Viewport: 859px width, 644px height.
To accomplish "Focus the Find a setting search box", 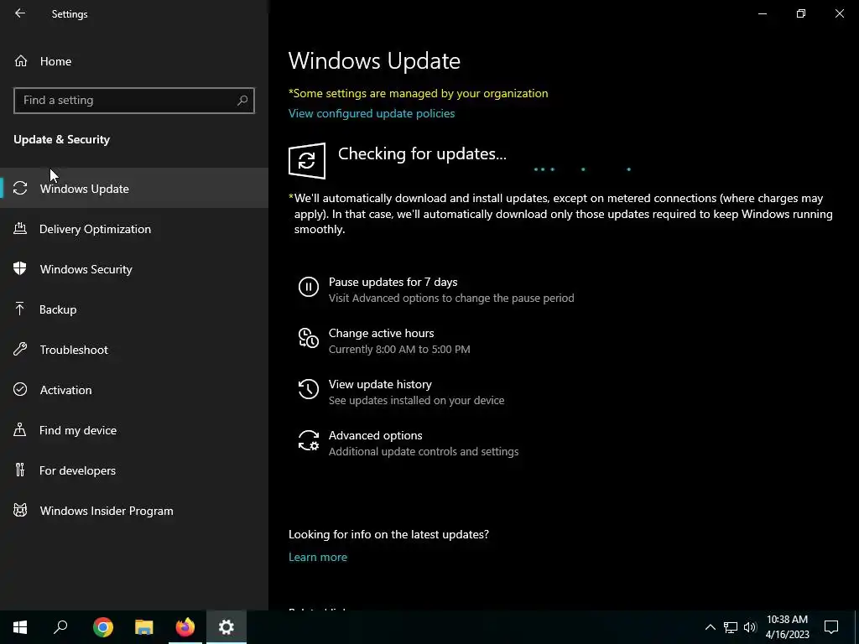I will [134, 101].
